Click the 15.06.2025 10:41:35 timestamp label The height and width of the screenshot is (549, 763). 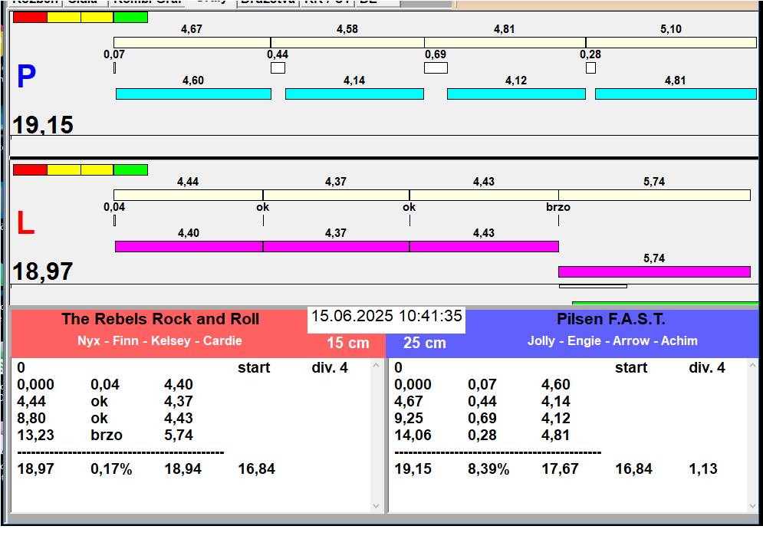coord(386,317)
